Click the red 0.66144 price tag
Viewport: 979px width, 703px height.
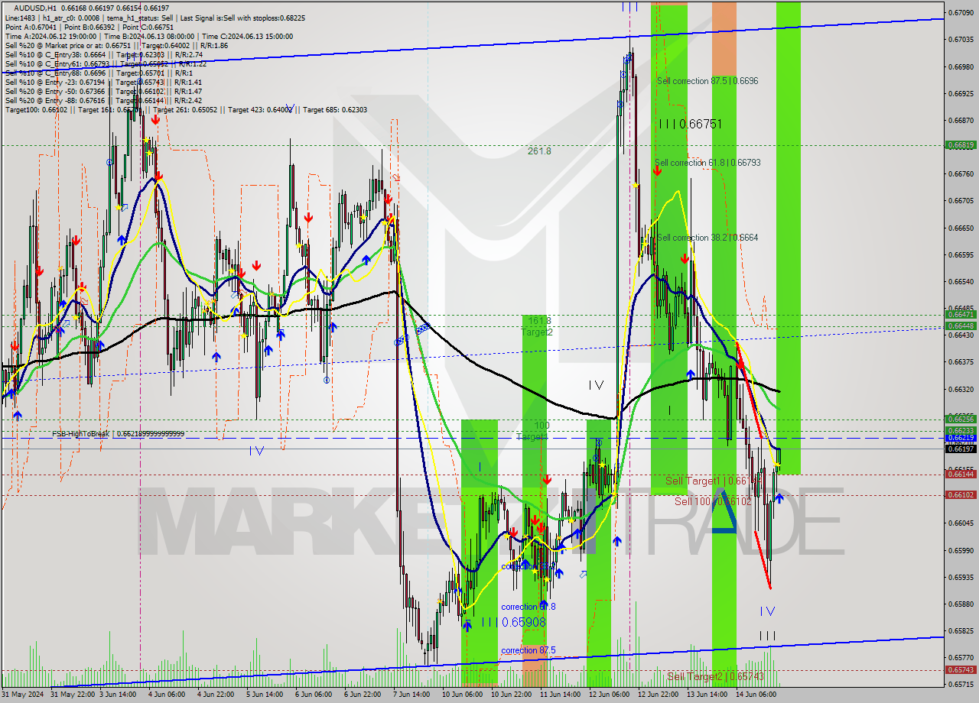point(961,474)
